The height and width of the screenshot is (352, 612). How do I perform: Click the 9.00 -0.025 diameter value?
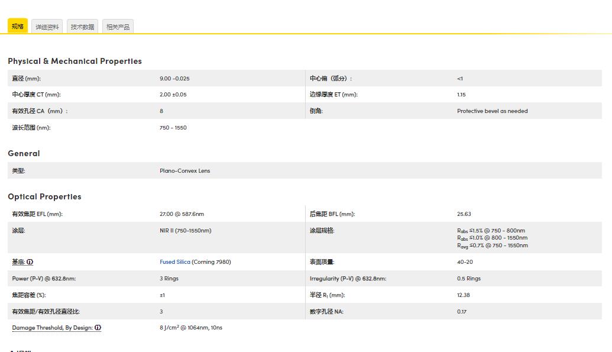(x=174, y=79)
